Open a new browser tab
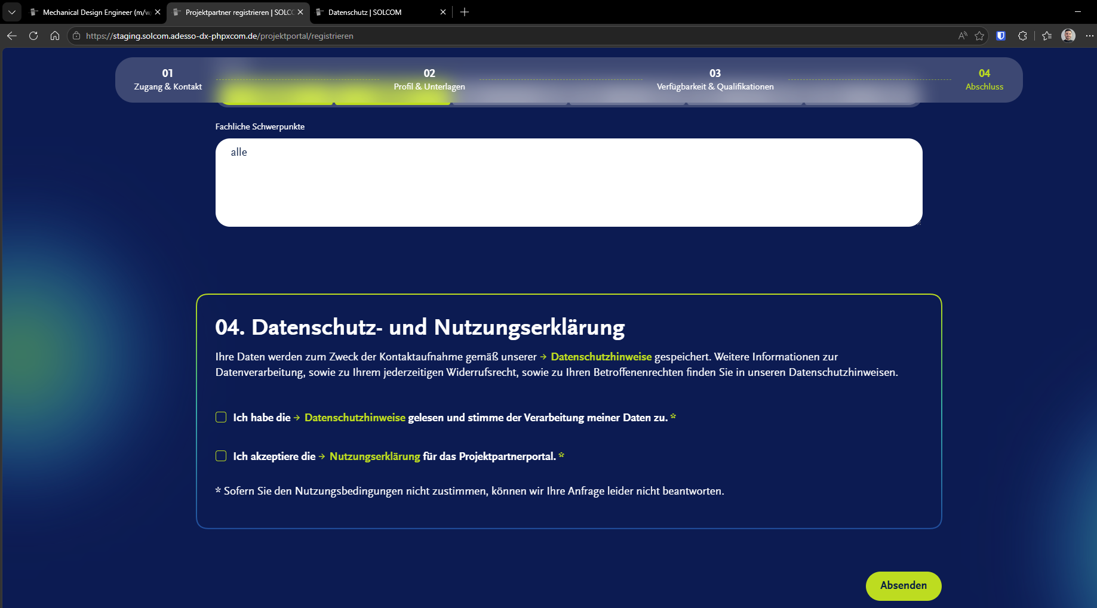1097x608 pixels. [x=465, y=12]
